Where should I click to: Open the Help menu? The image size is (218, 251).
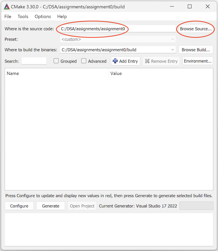(62, 16)
